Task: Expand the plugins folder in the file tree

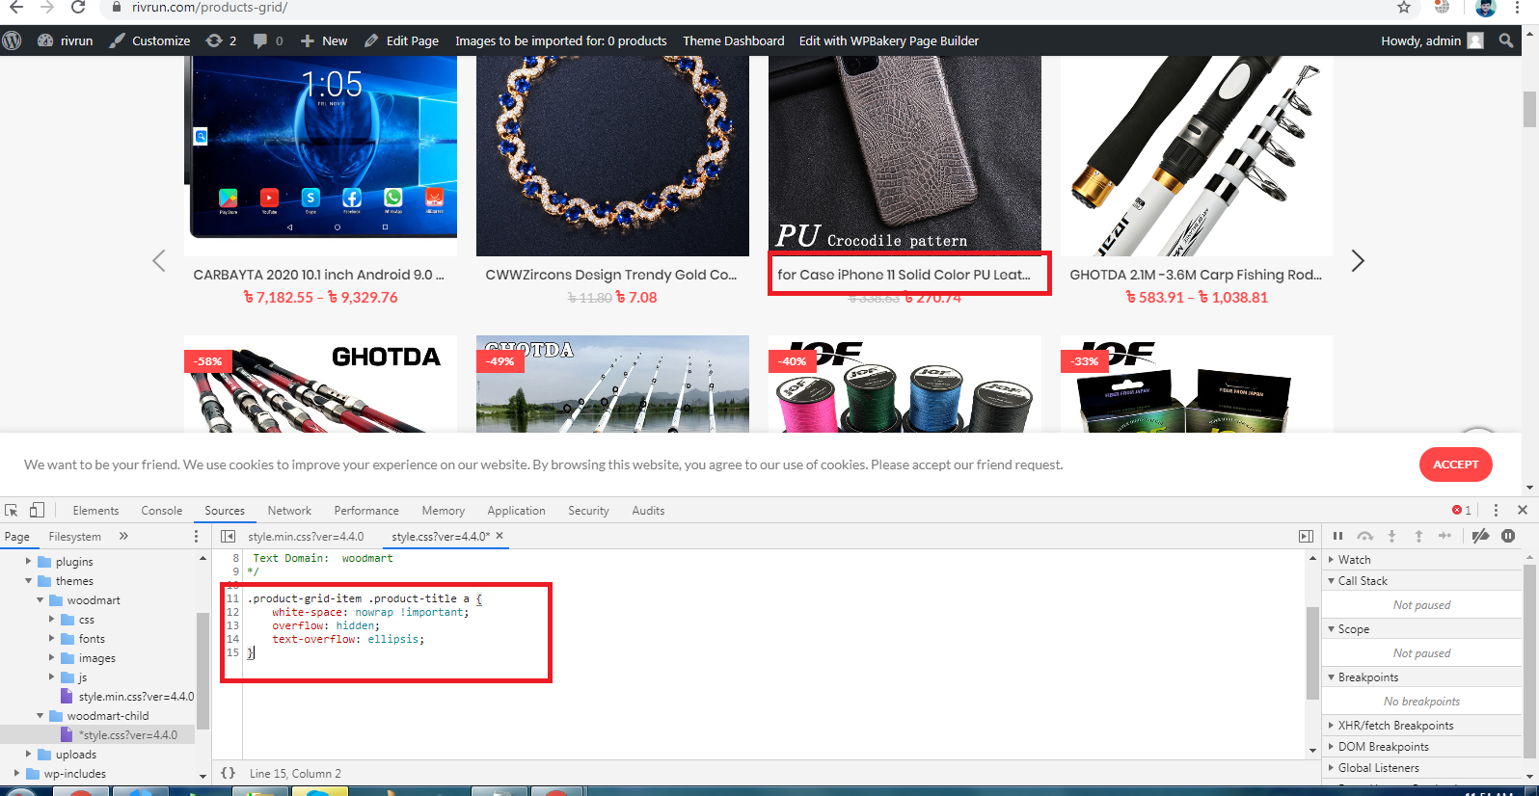Action: coord(29,562)
